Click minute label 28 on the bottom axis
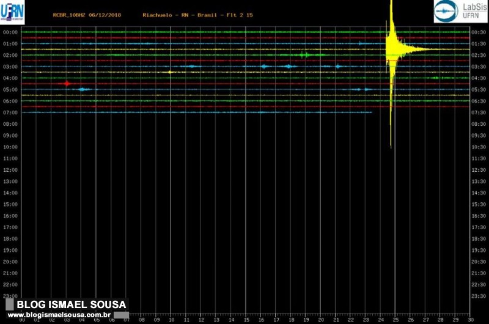Viewport: 489px width, 324px height. [x=441, y=320]
